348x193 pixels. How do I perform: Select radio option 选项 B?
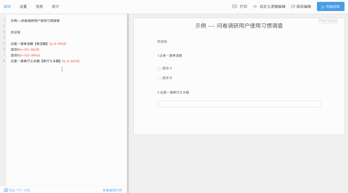159,78
